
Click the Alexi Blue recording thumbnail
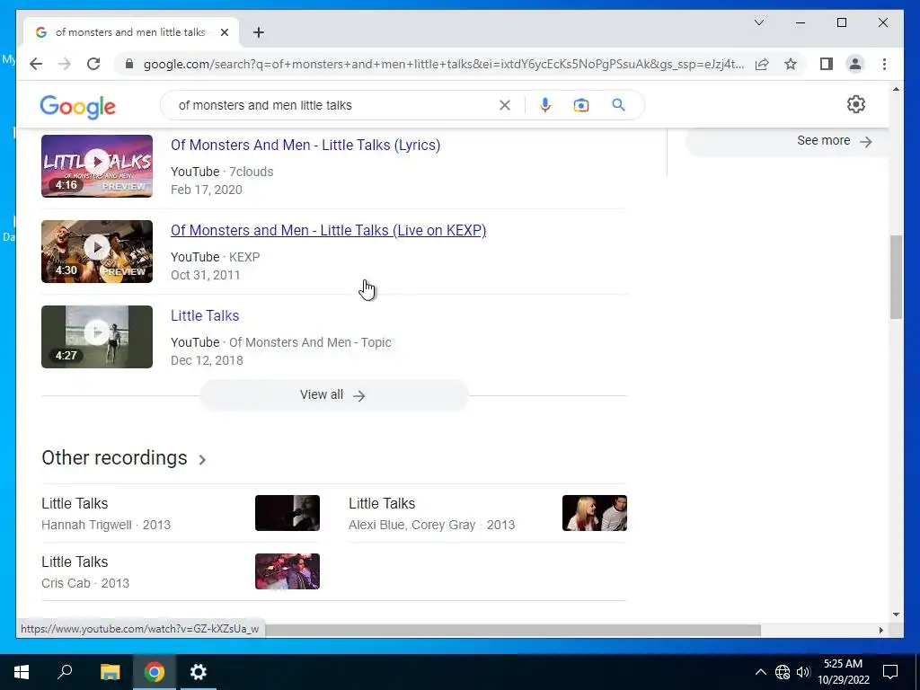(x=595, y=513)
